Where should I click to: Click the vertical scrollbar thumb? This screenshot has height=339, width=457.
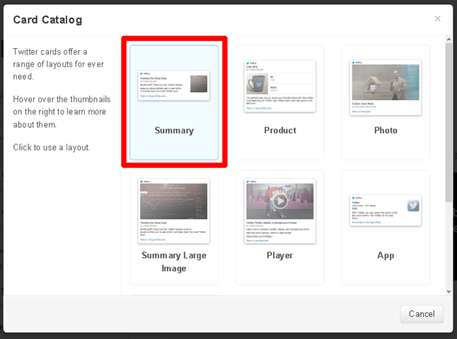(x=449, y=122)
